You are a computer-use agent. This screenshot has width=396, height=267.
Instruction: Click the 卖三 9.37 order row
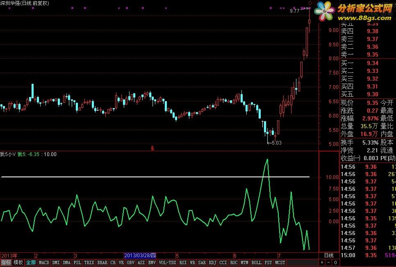point(360,39)
